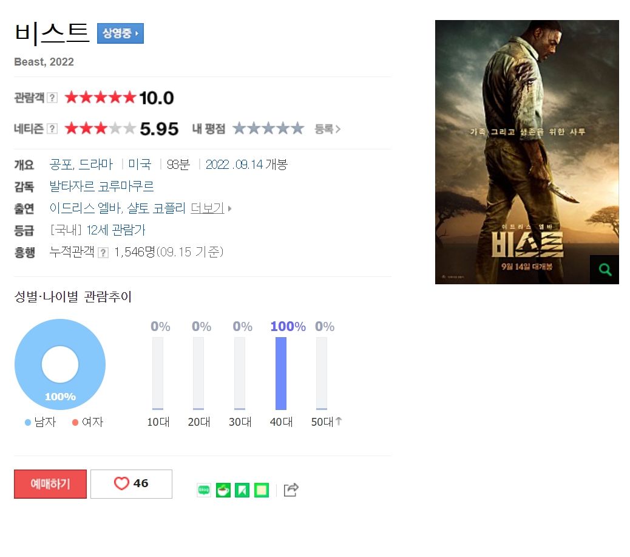Click the 미국 country link
Screen dimensions: 630x557
click(140, 165)
